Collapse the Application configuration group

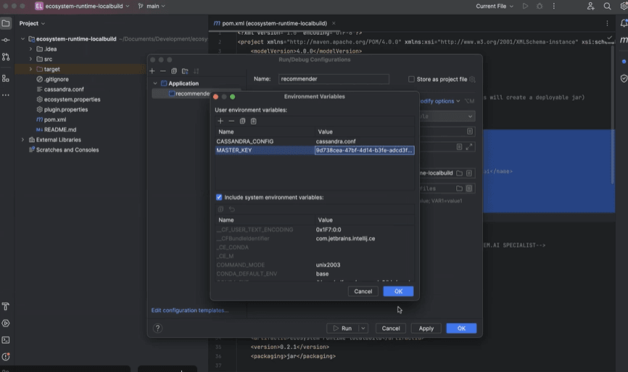(x=155, y=83)
